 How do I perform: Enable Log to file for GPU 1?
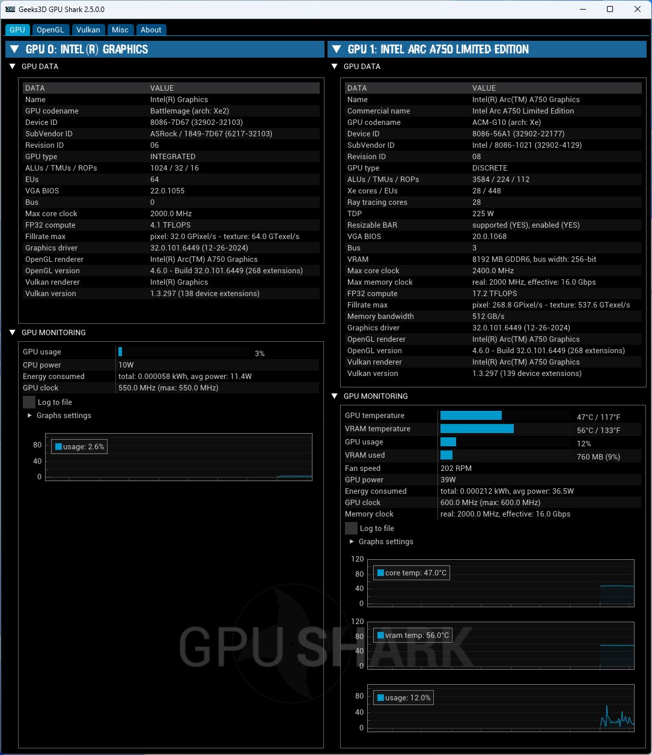point(351,529)
